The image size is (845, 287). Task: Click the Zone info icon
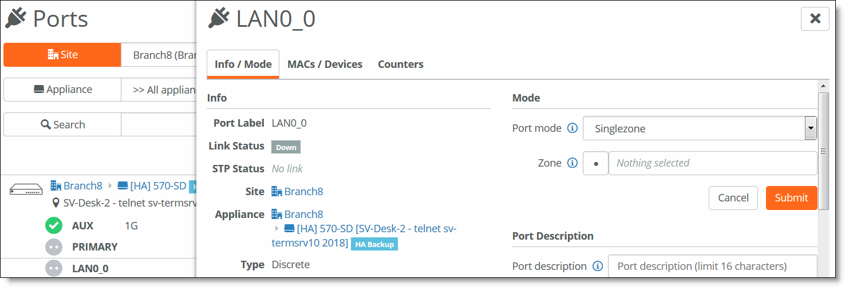572,163
